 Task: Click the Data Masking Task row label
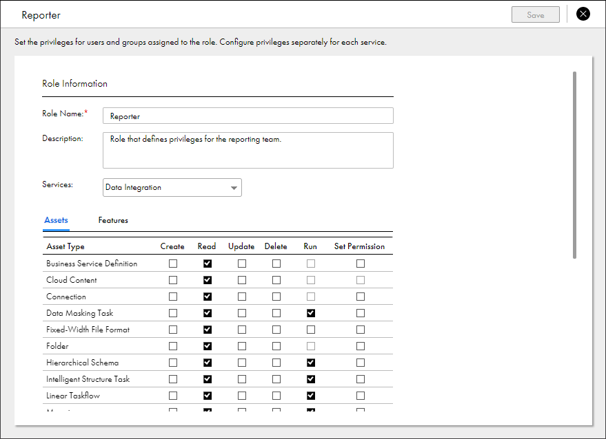pos(79,313)
